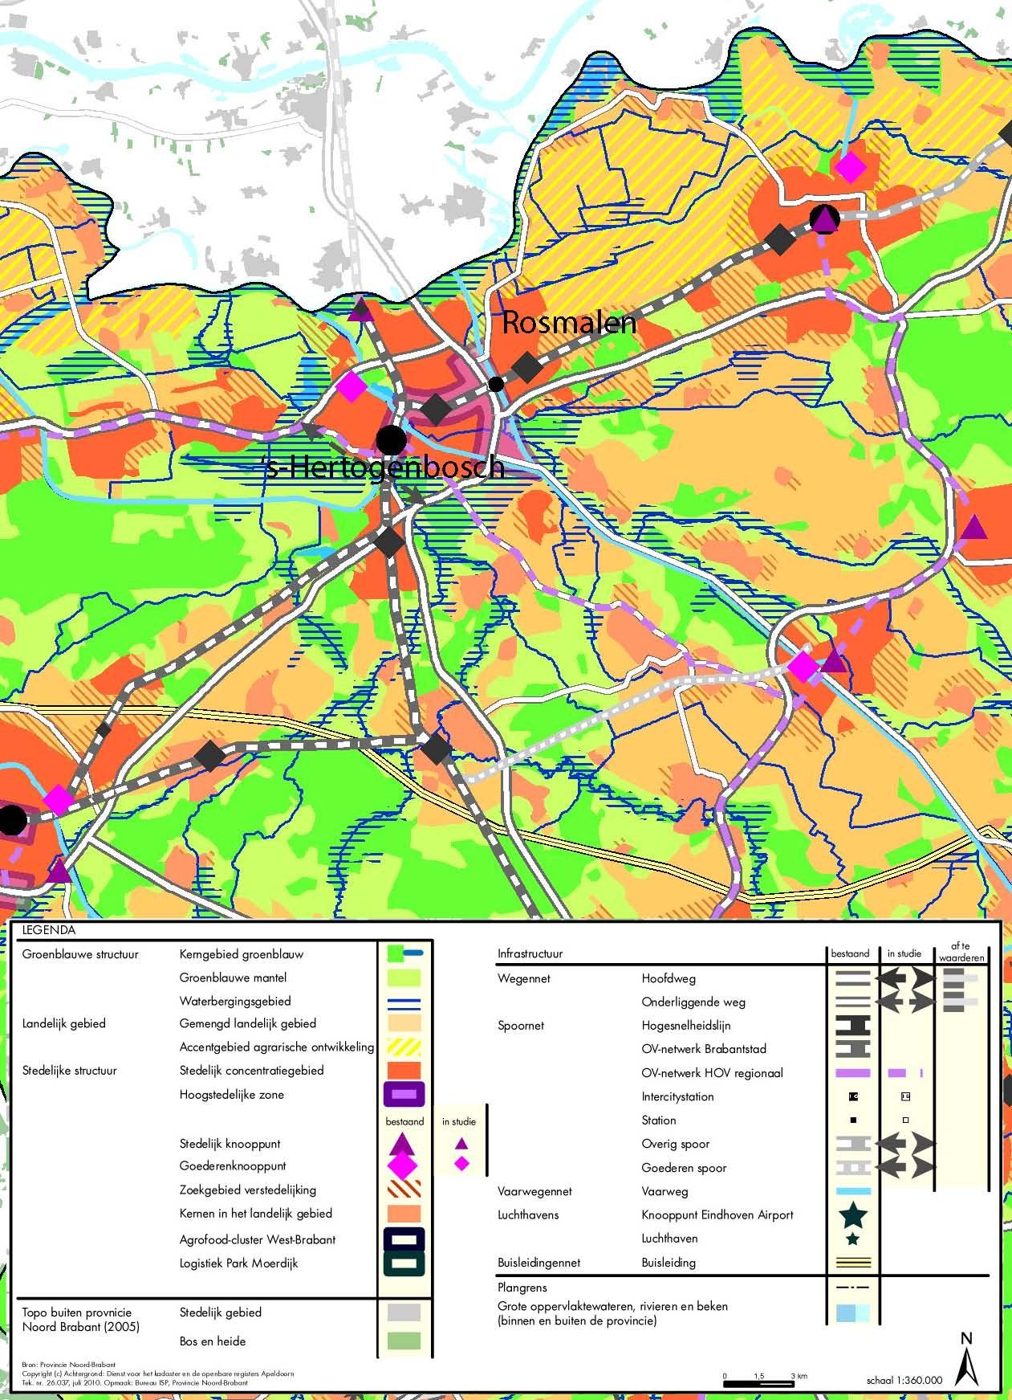Click the Rosmalen map label
This screenshot has width=1012, height=1400.
point(569,323)
